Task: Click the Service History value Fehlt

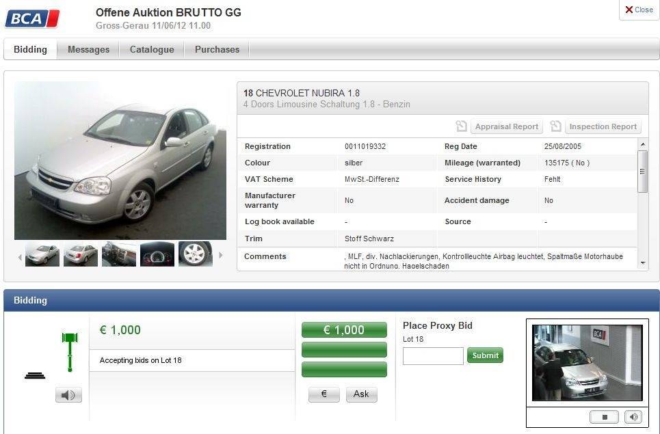Action: pyautogui.click(x=552, y=179)
